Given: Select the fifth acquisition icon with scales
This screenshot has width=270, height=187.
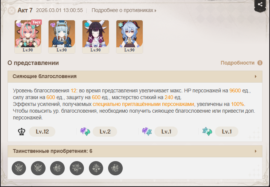Looking at the screenshot, I should click(96, 168).
